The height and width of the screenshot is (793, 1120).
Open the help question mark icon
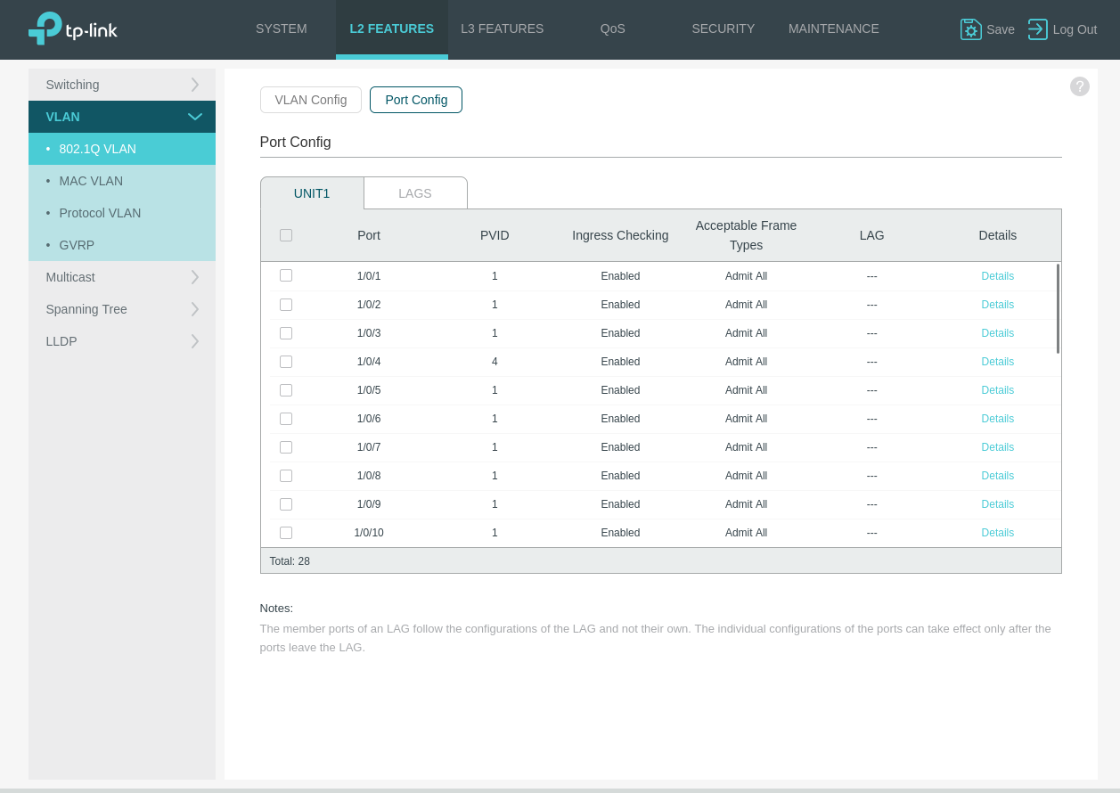pyautogui.click(x=1079, y=86)
